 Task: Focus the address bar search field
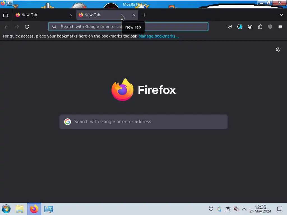(128, 27)
